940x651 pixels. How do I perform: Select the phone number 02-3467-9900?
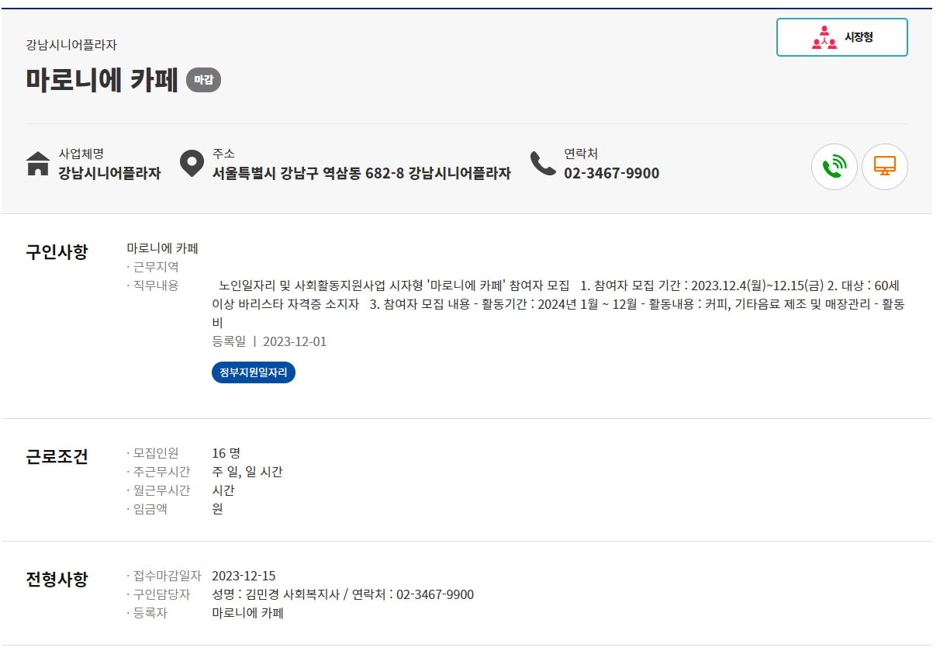610,174
